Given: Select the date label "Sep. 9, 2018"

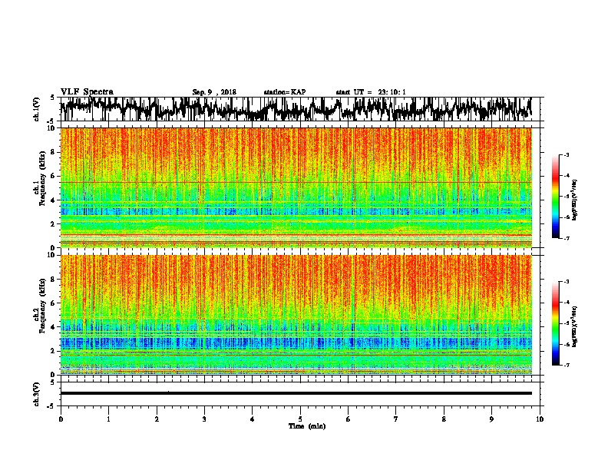Looking at the screenshot, I should coord(214,92).
